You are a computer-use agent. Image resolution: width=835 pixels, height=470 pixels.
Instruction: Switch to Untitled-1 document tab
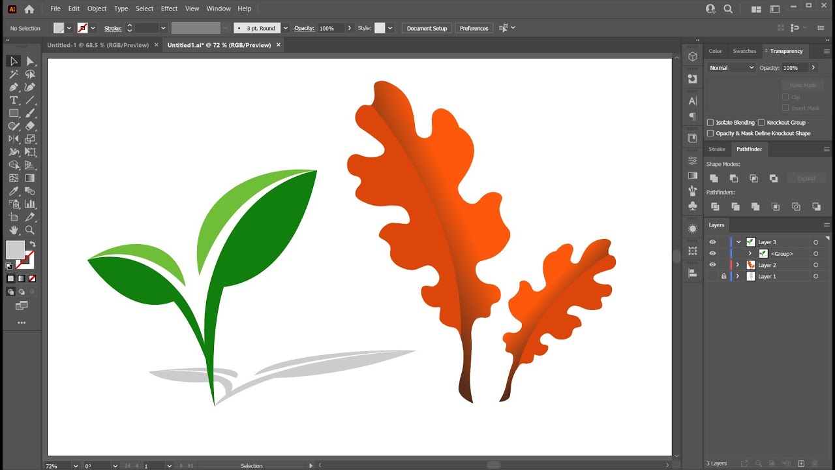pyautogui.click(x=98, y=45)
